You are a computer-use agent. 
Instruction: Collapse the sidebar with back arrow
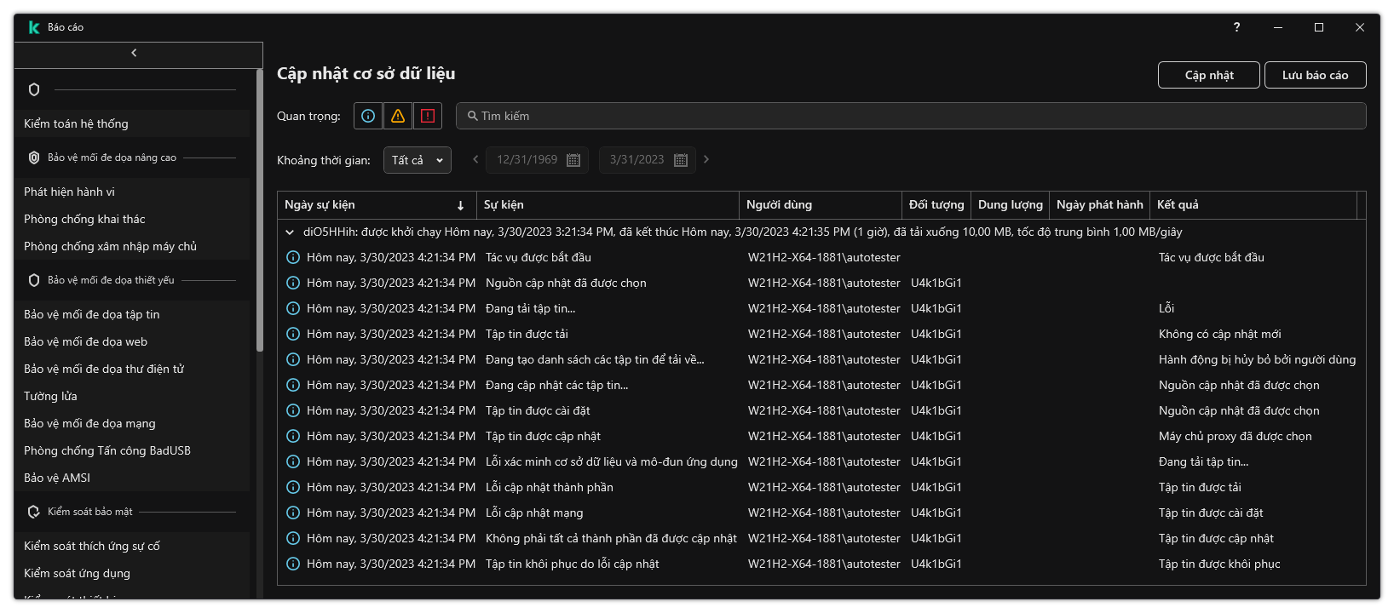tap(135, 53)
